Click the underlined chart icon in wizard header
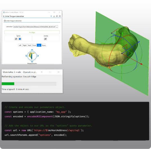Screen dimensions: 151x149 click(x=54, y=16)
